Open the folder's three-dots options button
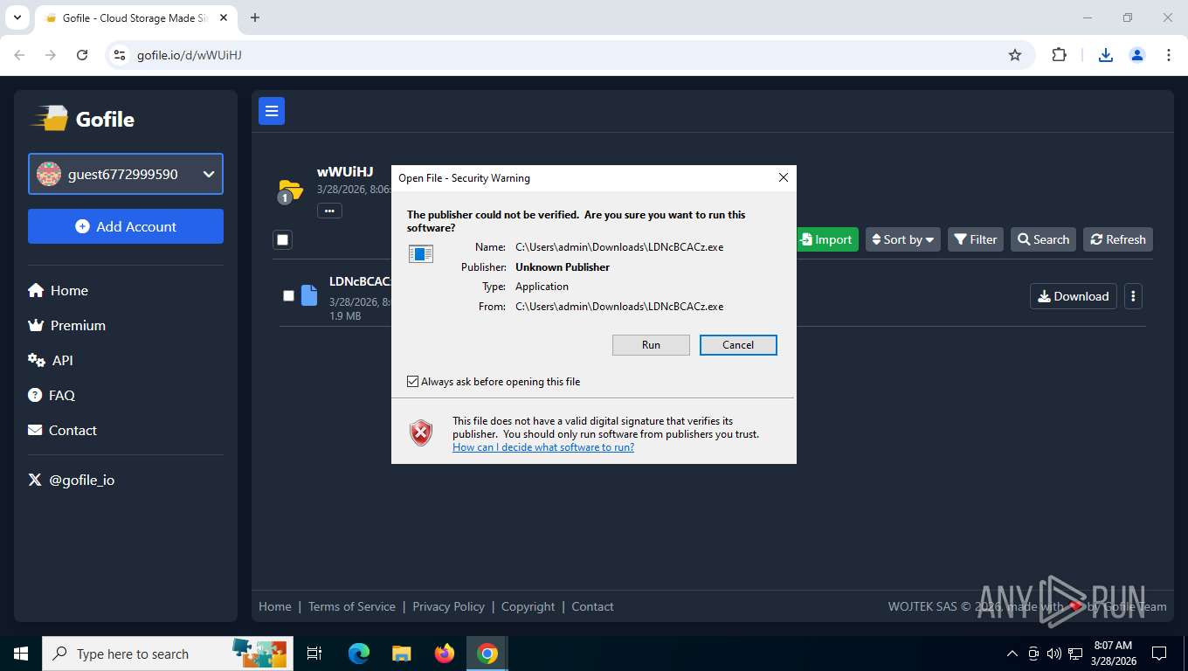 (x=329, y=211)
